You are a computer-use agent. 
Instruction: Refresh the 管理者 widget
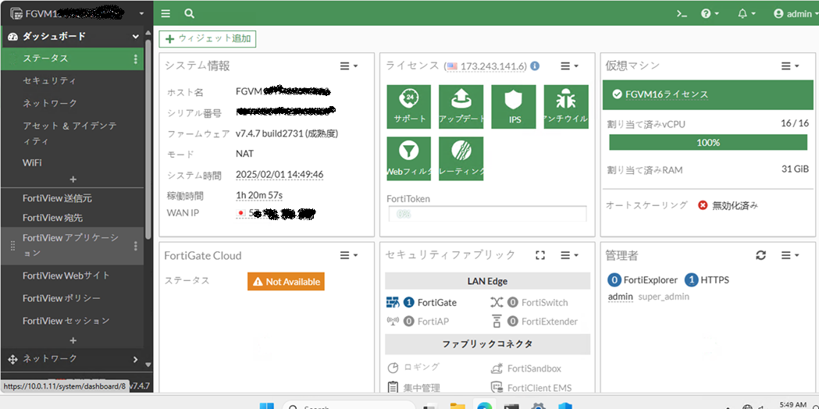(761, 255)
